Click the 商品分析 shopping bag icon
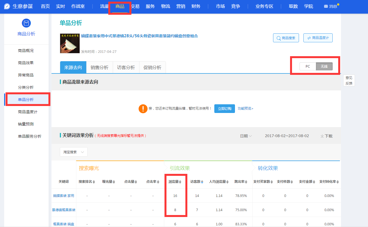This screenshot has width=368, height=227. pyautogui.click(x=26, y=23)
